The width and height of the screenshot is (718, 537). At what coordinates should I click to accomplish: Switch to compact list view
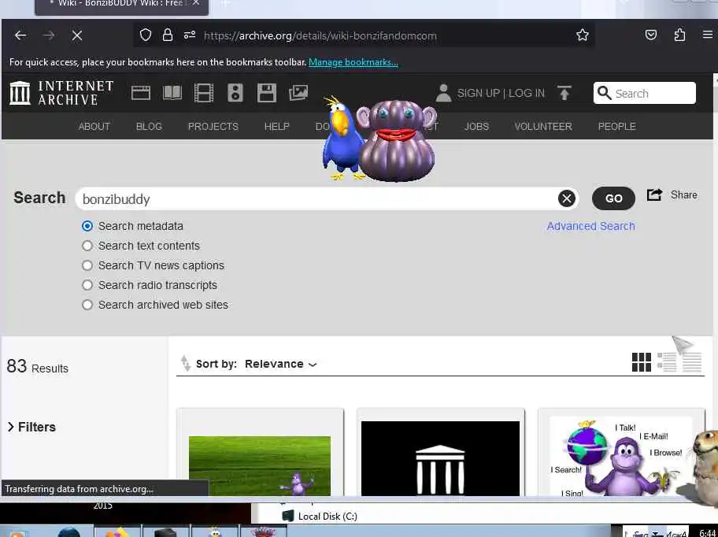692,362
